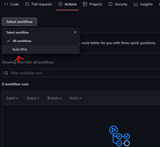
Task: Click the Select workflow button
Action: click(19, 22)
